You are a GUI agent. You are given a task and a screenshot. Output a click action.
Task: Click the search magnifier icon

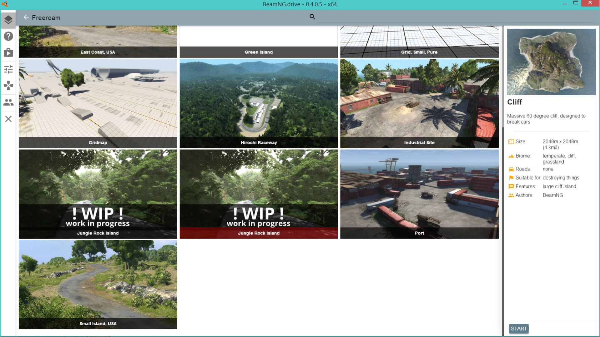coord(312,17)
